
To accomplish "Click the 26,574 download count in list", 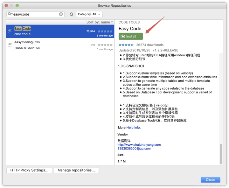I will coord(91,31).
